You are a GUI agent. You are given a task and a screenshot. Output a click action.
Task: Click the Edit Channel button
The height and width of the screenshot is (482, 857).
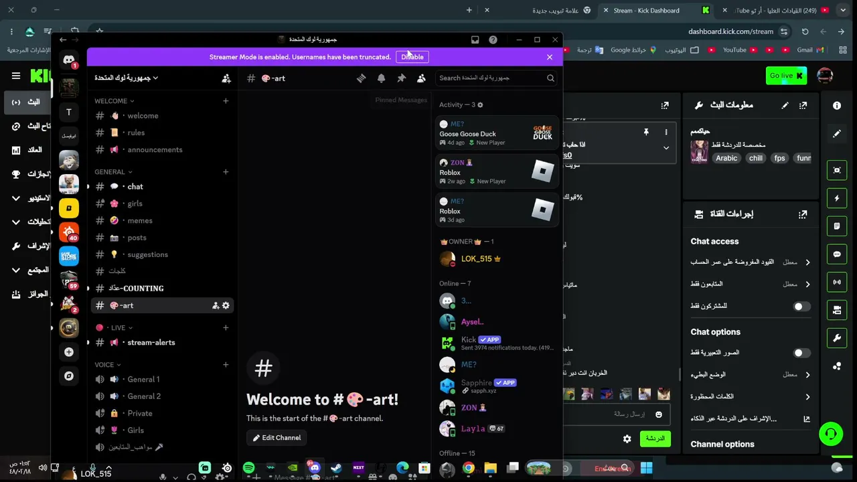[x=277, y=438]
